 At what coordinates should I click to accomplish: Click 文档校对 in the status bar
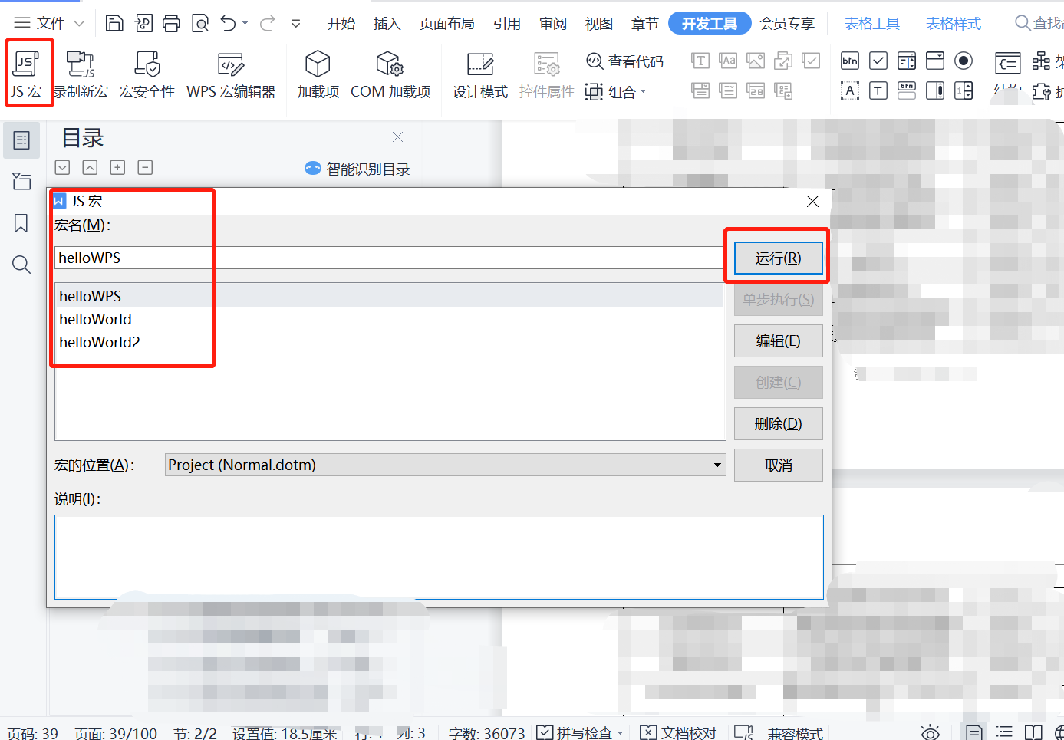click(x=678, y=733)
